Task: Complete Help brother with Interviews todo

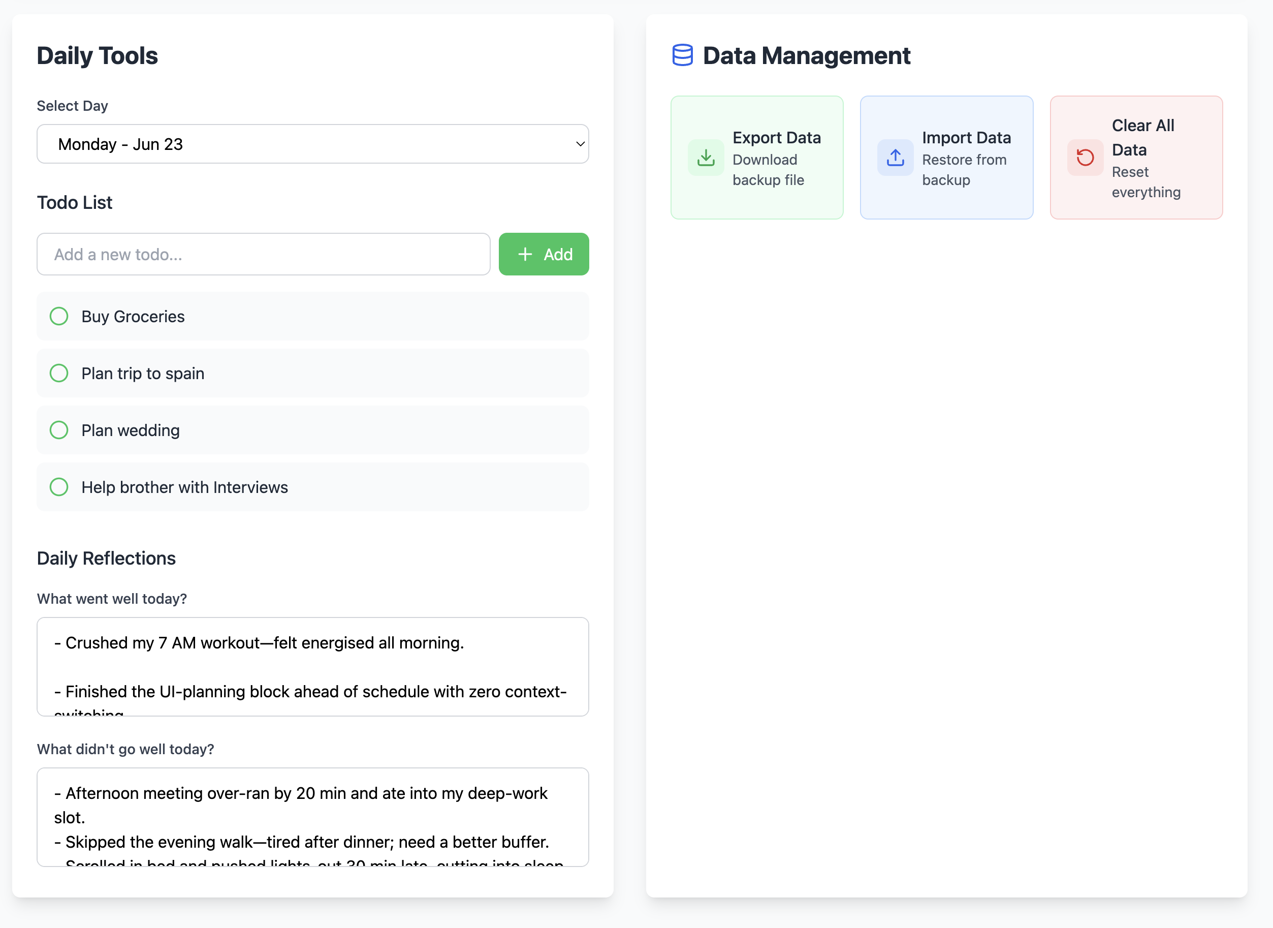Action: tap(59, 487)
